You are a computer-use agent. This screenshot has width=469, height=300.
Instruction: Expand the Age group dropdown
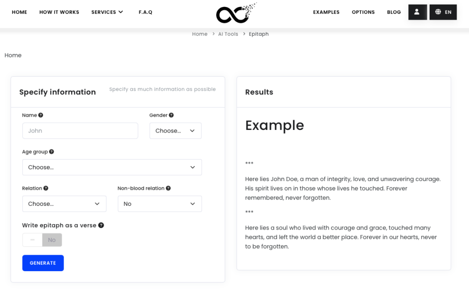(x=112, y=167)
